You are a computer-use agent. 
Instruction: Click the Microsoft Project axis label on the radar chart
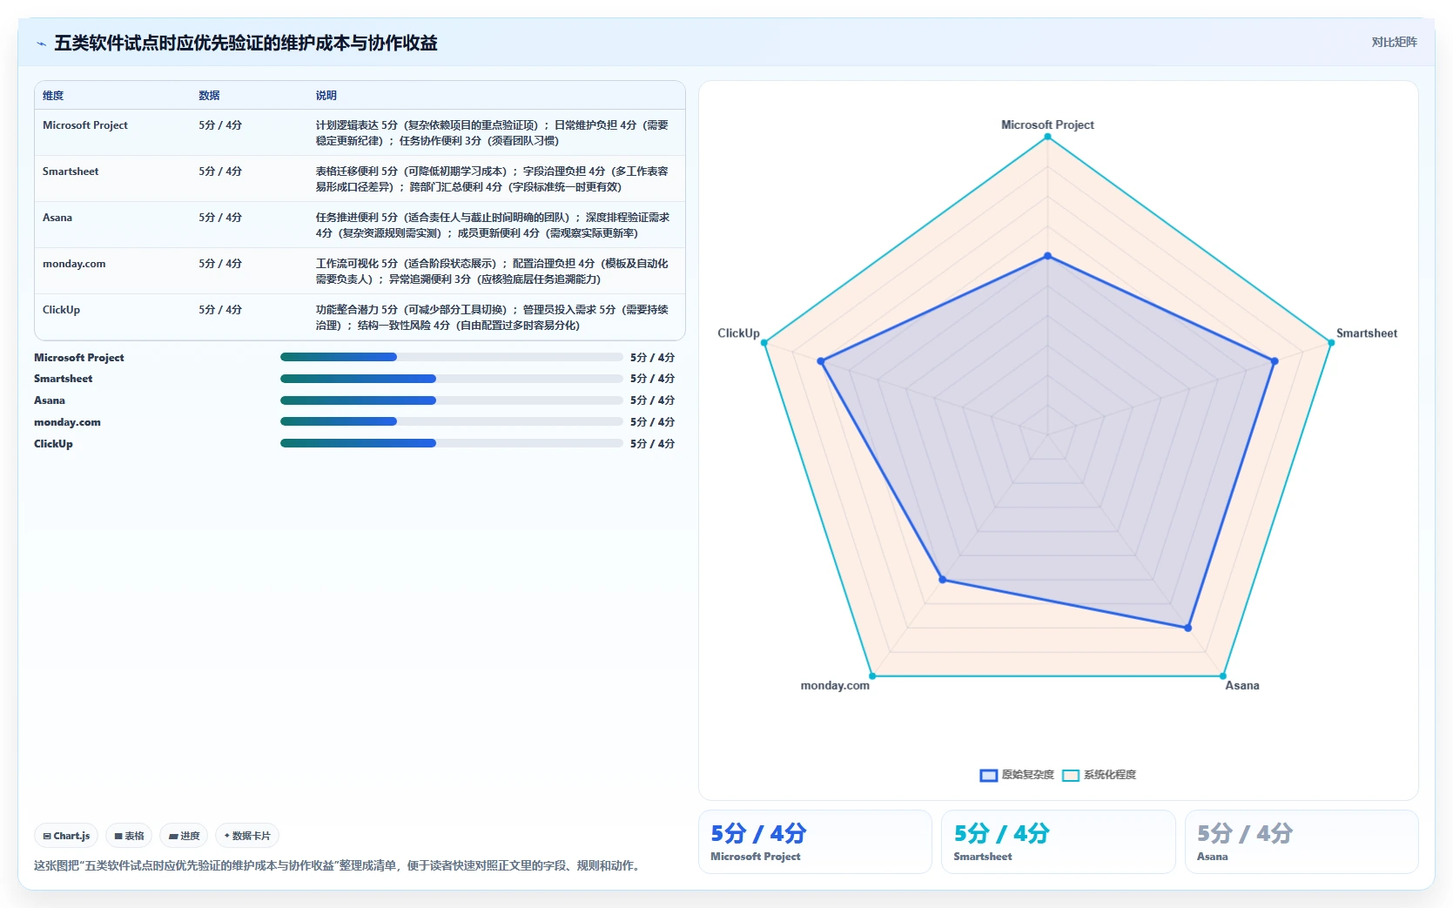coord(1047,124)
